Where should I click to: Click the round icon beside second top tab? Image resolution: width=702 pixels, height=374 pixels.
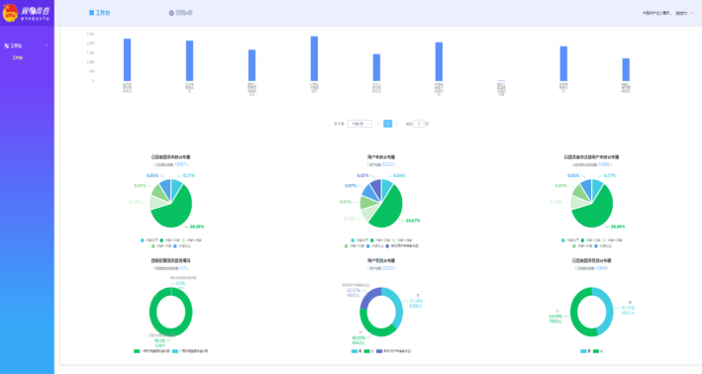pos(171,14)
